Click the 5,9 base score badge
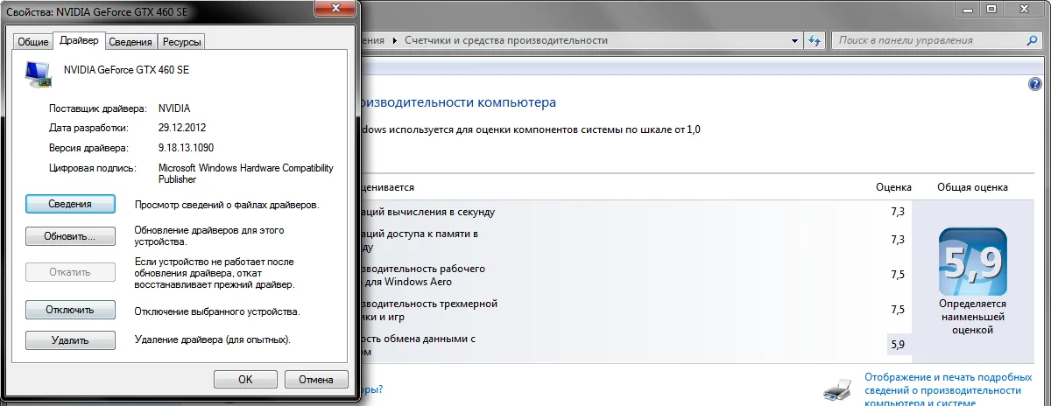The width and height of the screenshot is (1051, 406). [x=972, y=261]
